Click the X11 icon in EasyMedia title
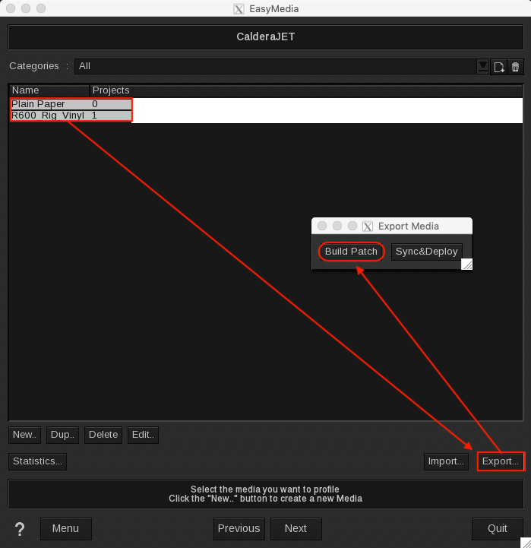Viewport: 531px width, 548px height. pos(239,9)
